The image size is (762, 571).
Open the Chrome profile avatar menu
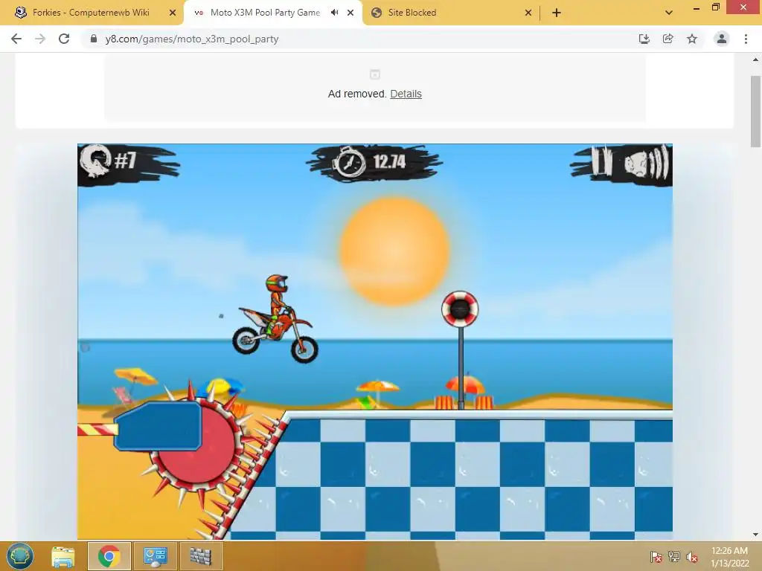tap(722, 39)
